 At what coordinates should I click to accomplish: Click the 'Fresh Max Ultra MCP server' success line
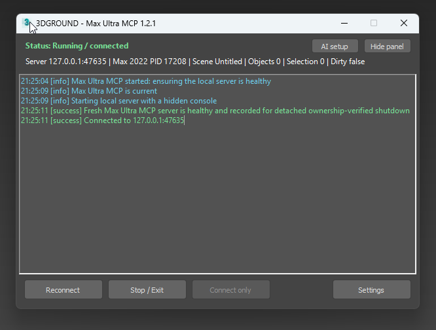point(215,111)
